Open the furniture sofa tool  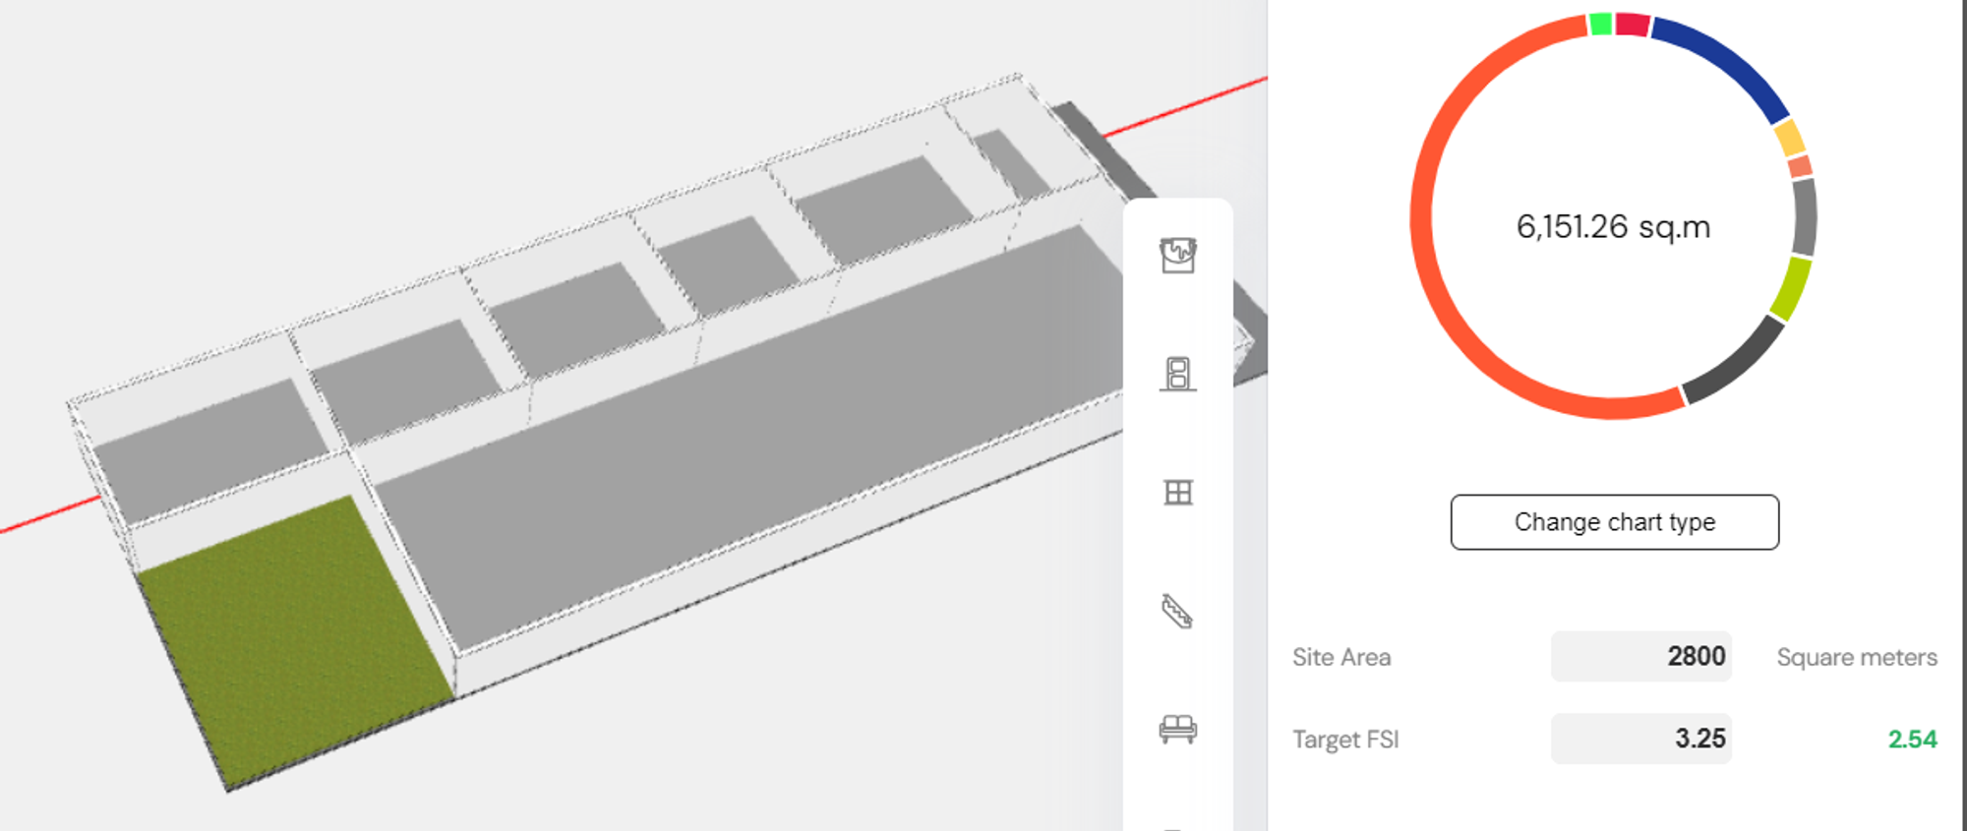point(1177,729)
